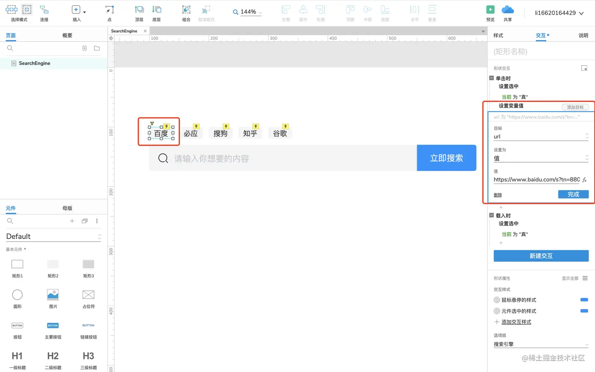Screen dimensions: 595x372
Task: Search widgets with the library magnifier
Action: pyautogui.click(x=10, y=221)
